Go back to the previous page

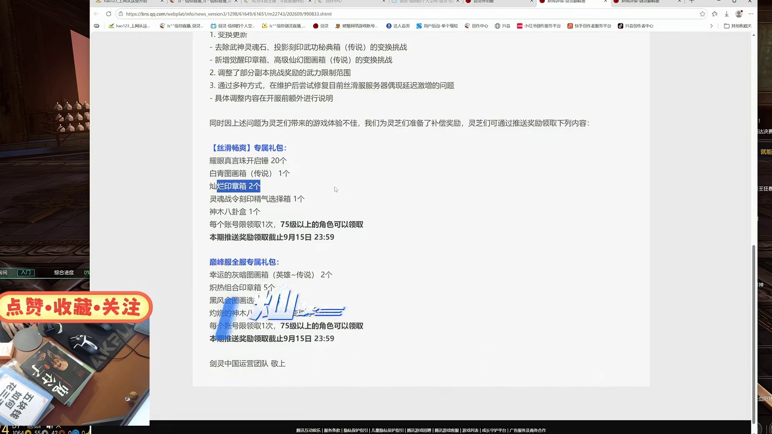97,14
